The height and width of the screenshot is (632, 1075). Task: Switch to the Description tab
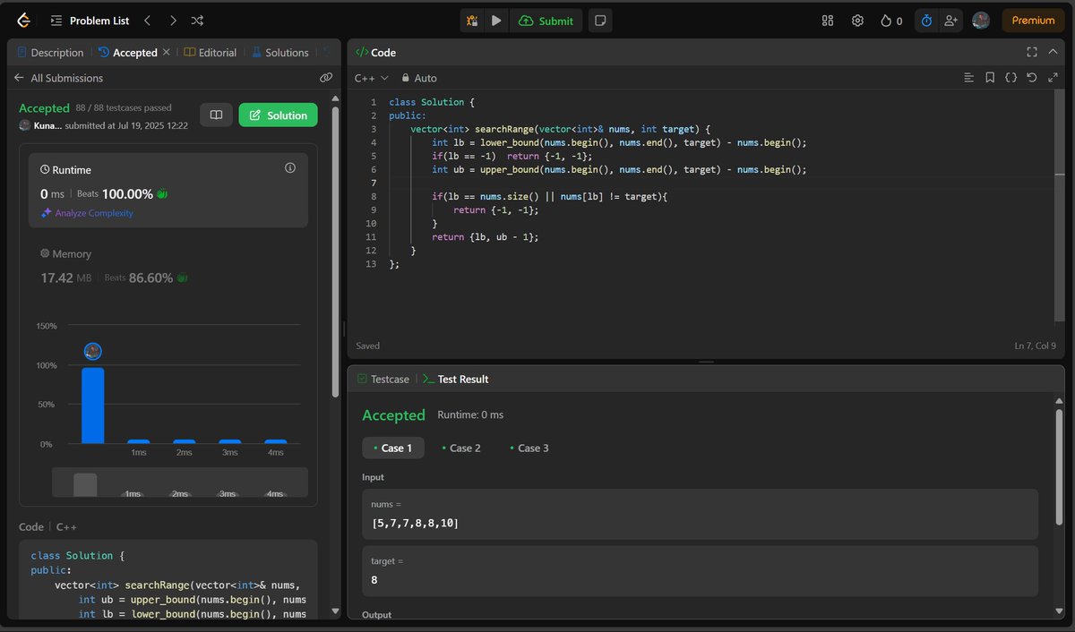pyautogui.click(x=50, y=53)
